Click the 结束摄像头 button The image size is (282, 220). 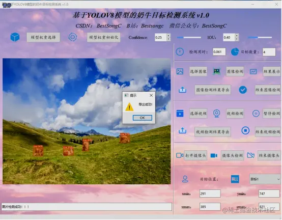269,155
